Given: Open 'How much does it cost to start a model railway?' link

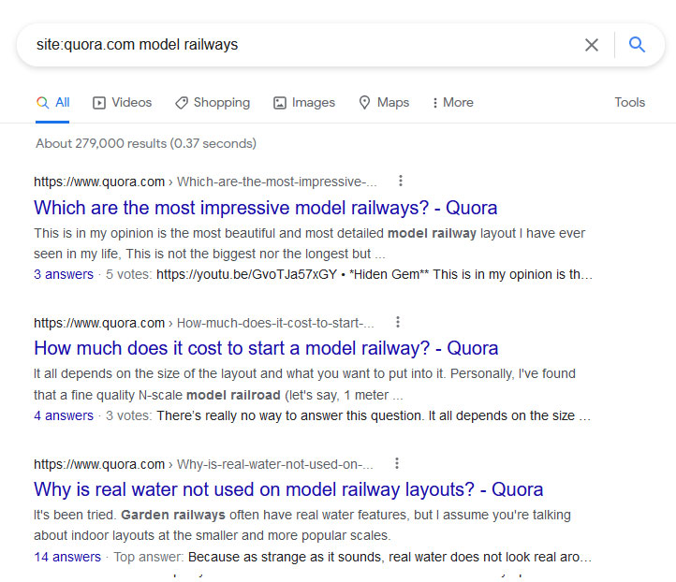Looking at the screenshot, I should [x=266, y=348].
